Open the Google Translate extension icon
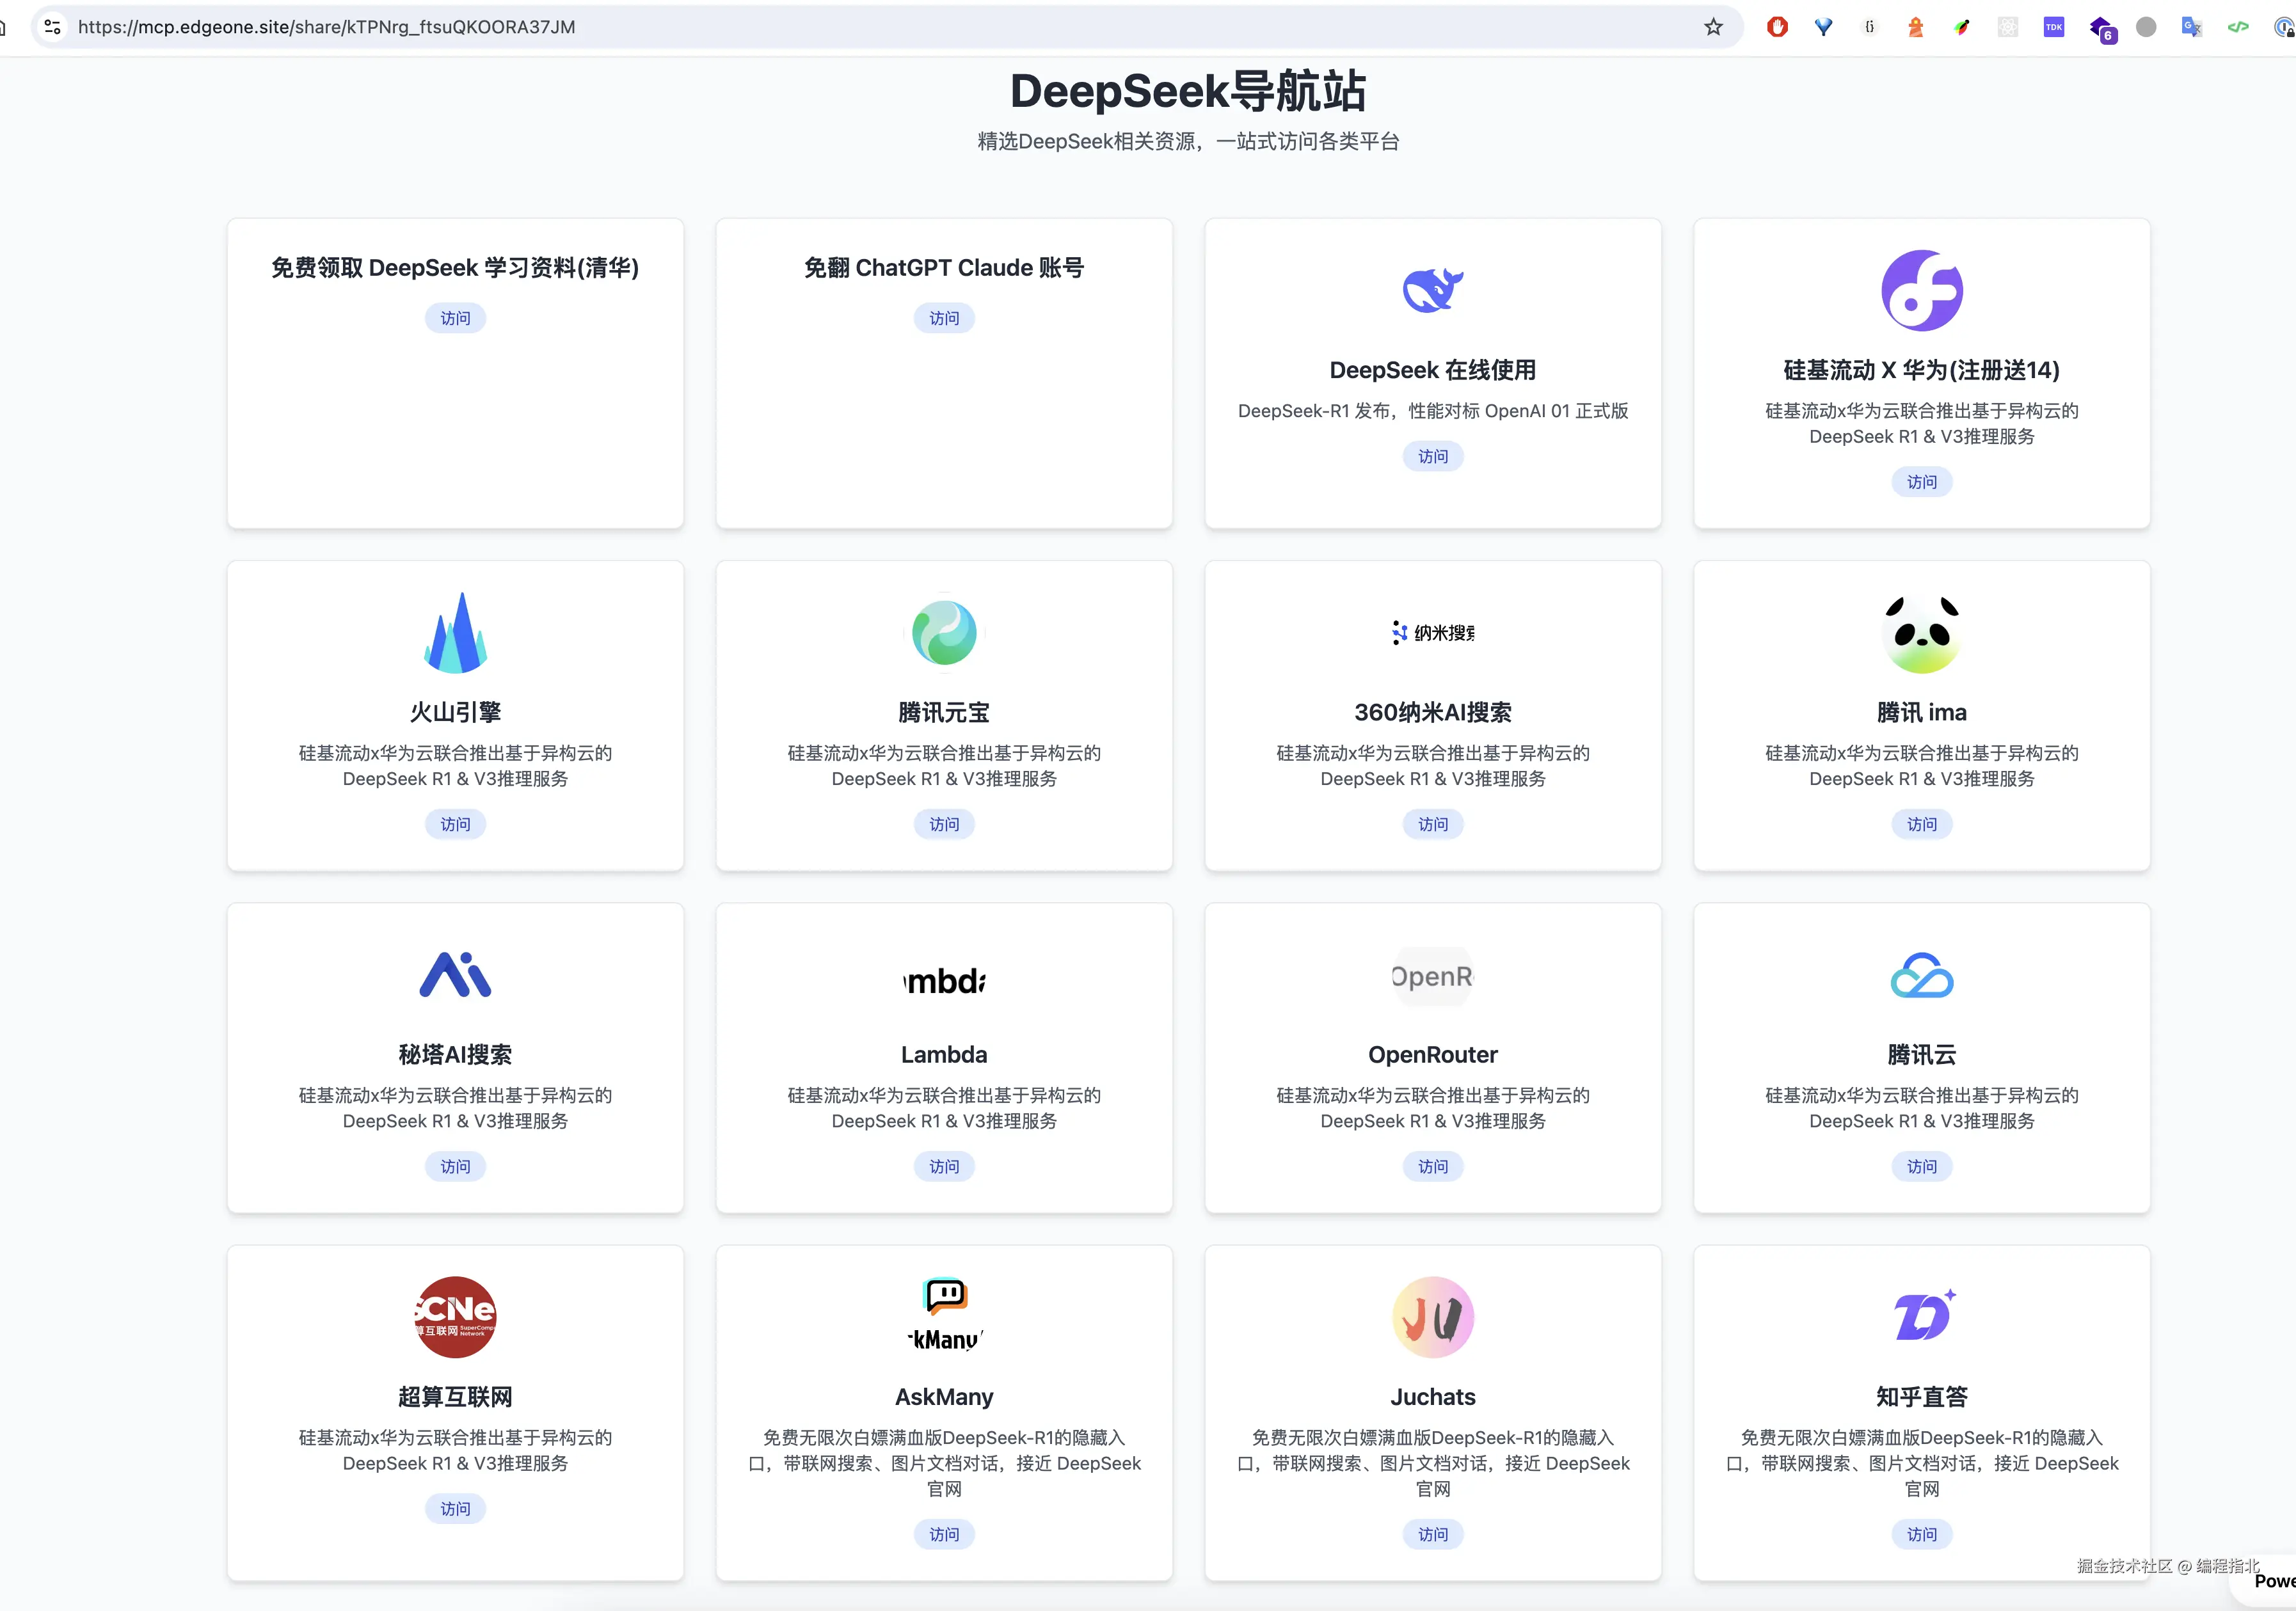The image size is (2296, 1611). 2191,27
